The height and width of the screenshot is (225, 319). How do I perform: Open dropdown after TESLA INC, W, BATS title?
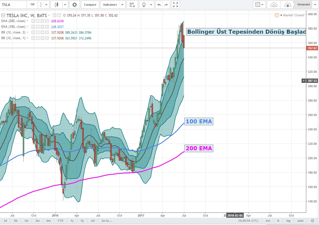[x=49, y=15]
